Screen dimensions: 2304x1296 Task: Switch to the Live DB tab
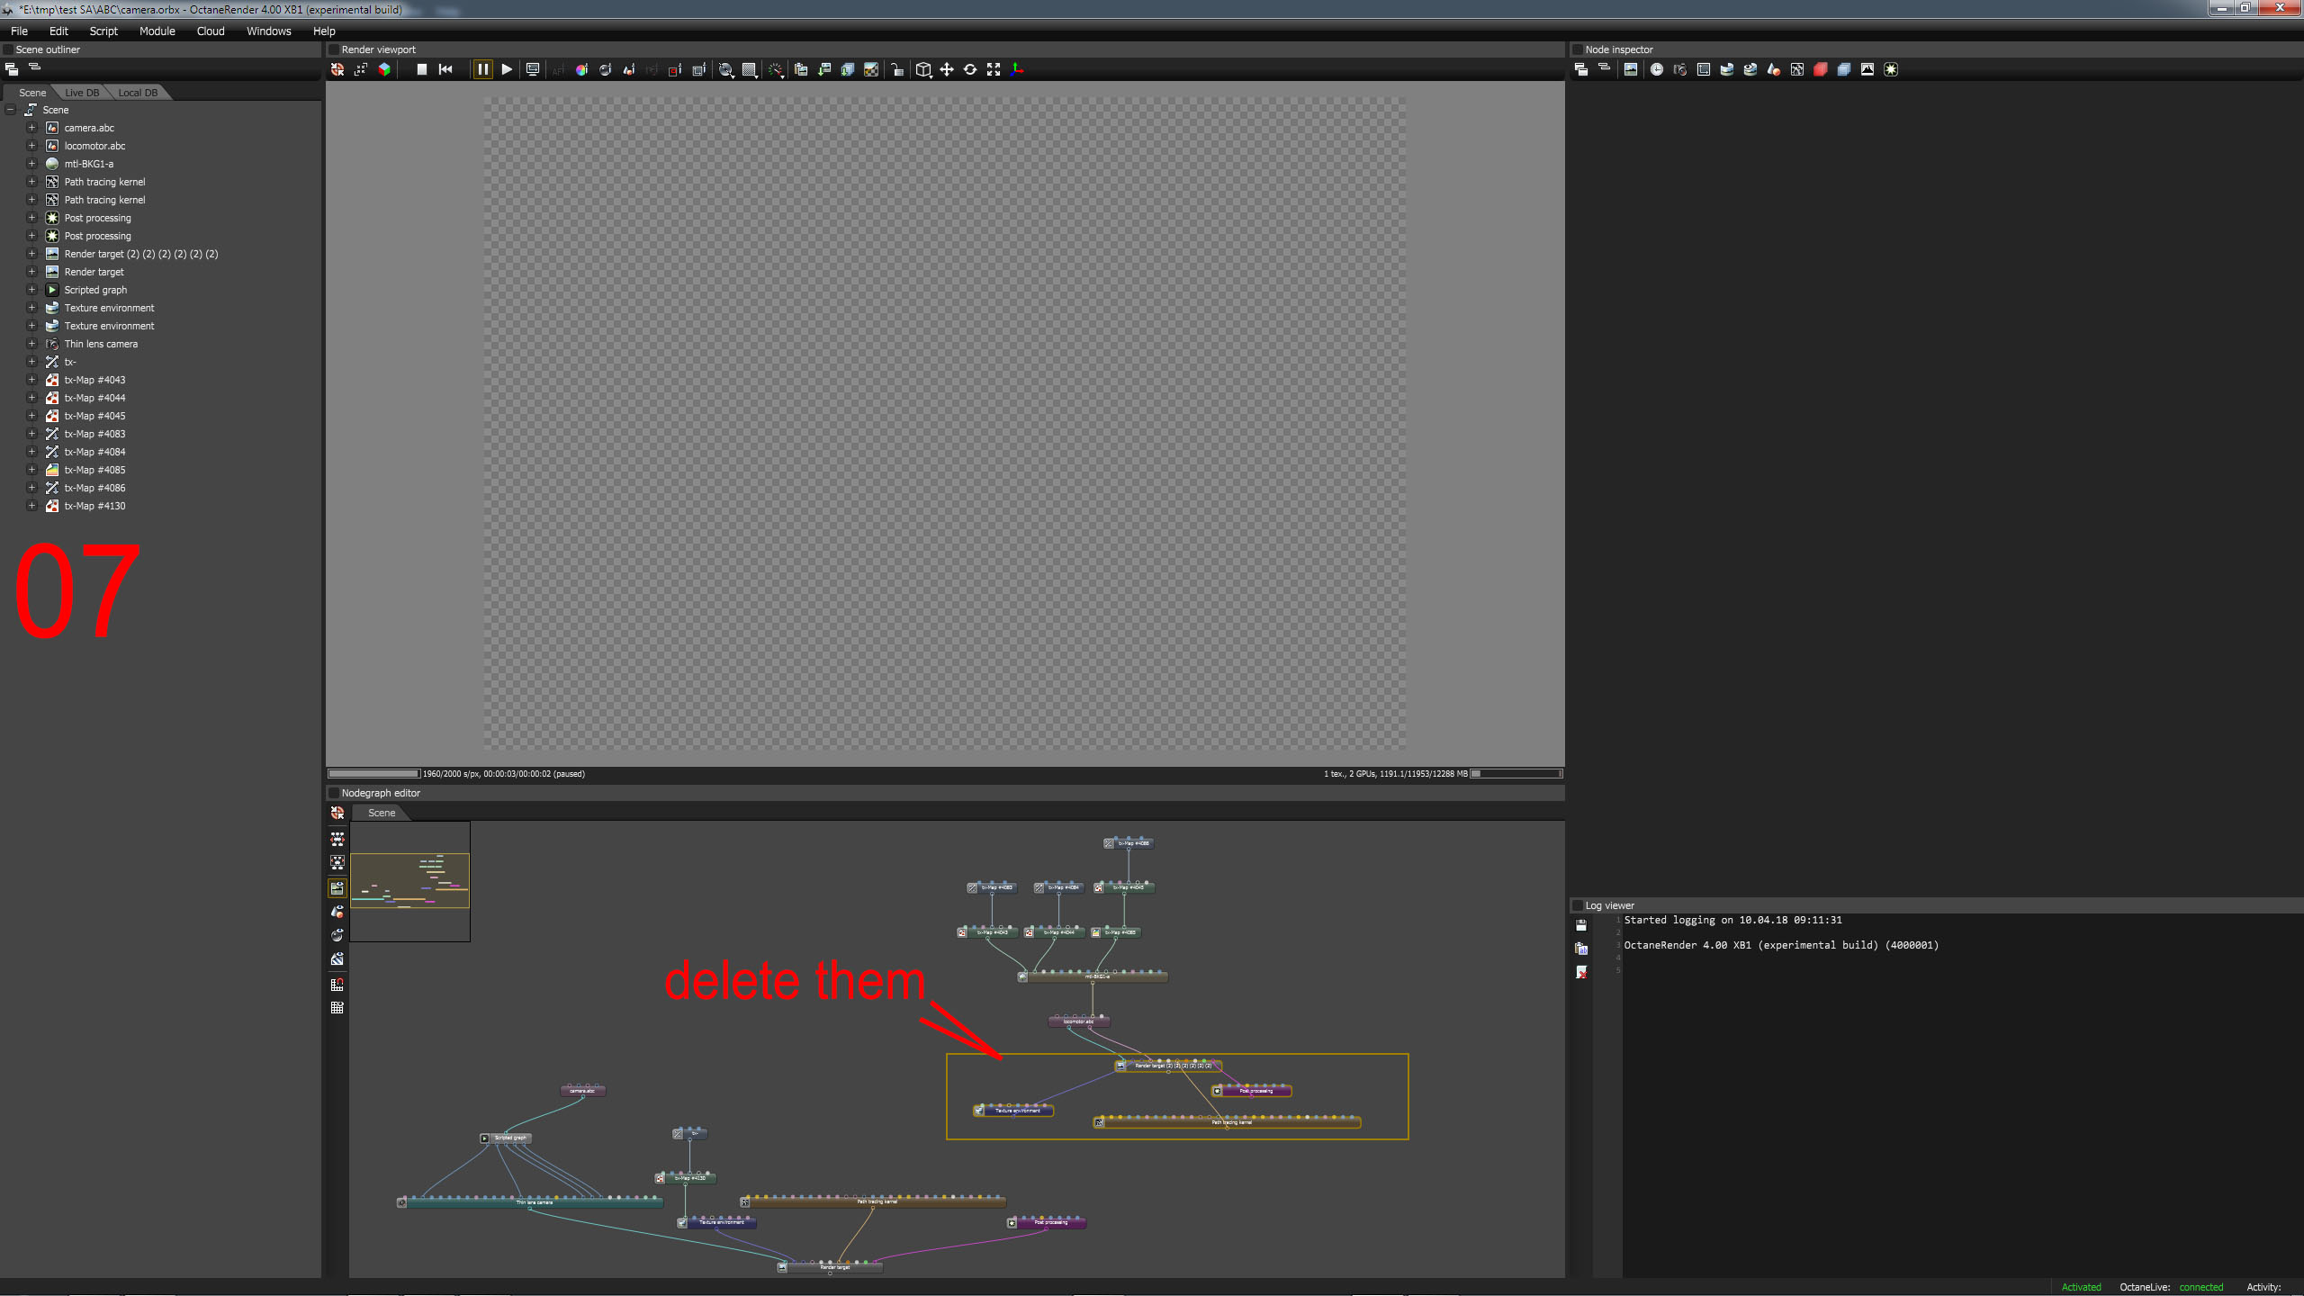tap(82, 93)
